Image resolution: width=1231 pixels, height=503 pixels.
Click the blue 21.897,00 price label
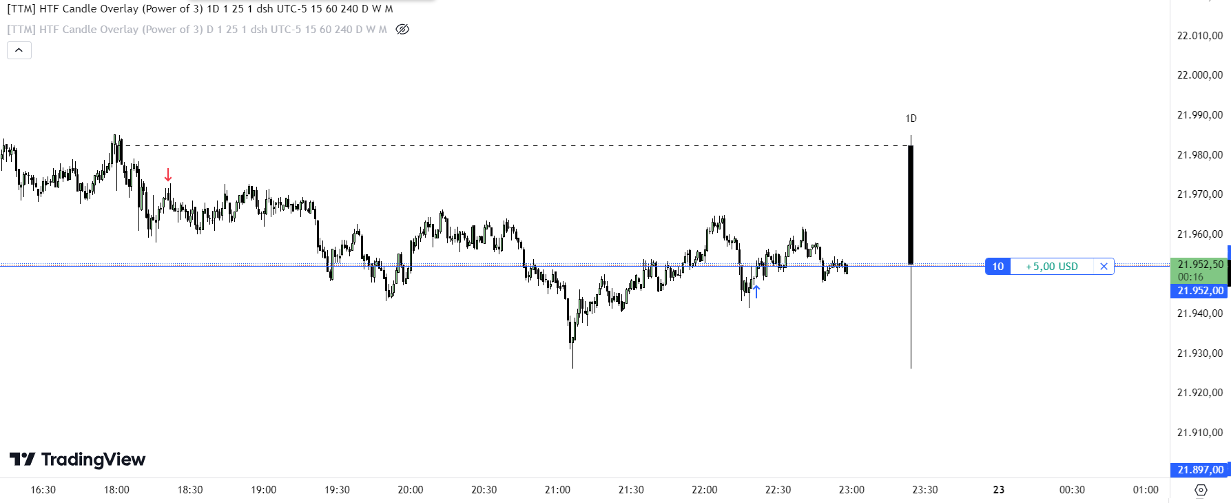(x=1199, y=470)
